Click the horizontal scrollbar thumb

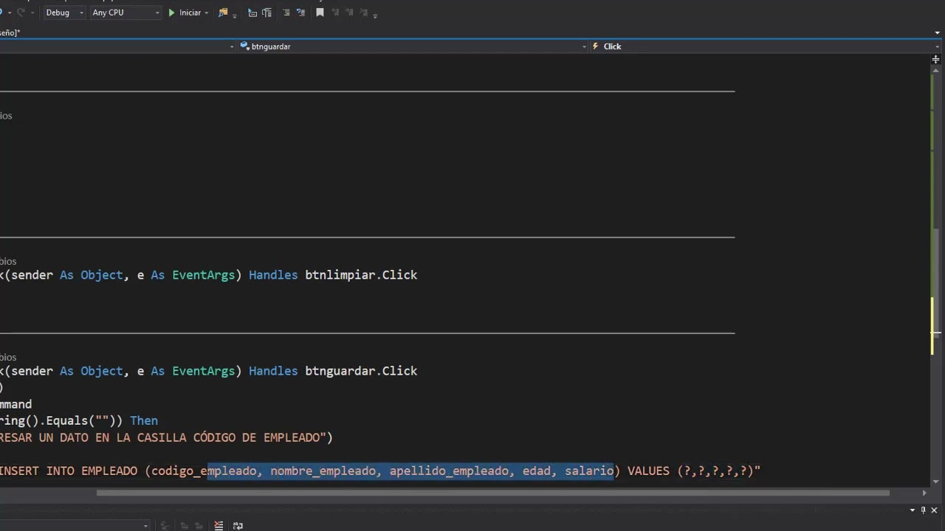pos(493,493)
